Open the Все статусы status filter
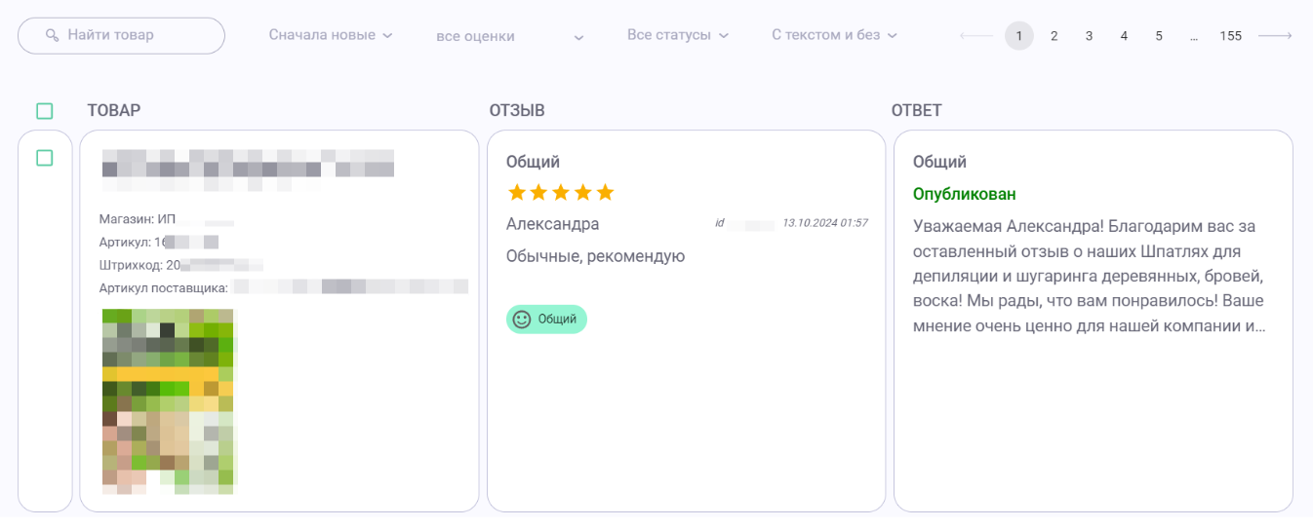This screenshot has height=528, width=1313. [x=678, y=35]
